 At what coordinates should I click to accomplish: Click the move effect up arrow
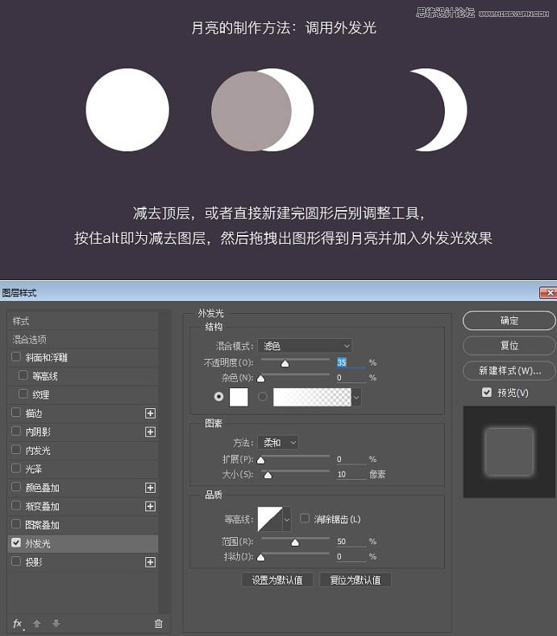pos(37,623)
